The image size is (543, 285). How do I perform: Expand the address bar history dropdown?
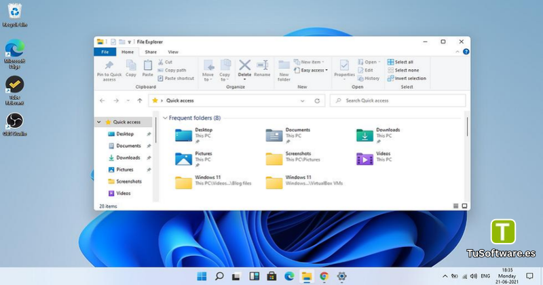point(302,101)
